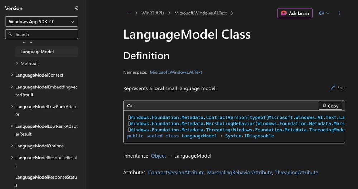Open the more options vertical dots menu

(x=339, y=13)
